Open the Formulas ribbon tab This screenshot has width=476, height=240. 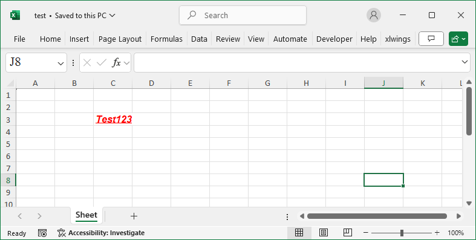click(166, 39)
